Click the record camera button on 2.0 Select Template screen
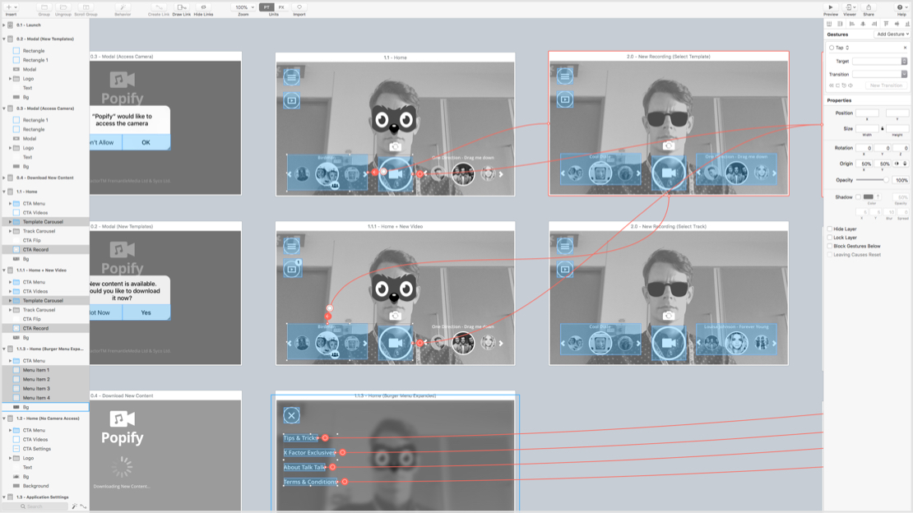This screenshot has width=913, height=513. (x=669, y=173)
